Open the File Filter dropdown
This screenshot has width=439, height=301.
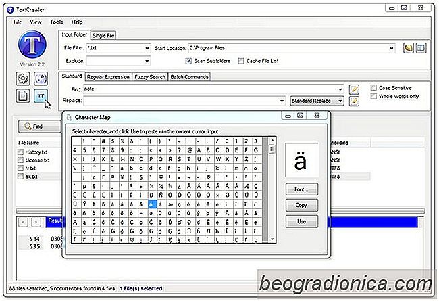(147, 49)
